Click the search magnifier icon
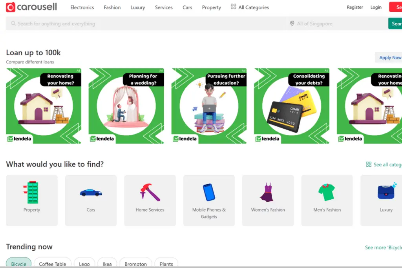402x268 pixels. pyautogui.click(x=13, y=23)
